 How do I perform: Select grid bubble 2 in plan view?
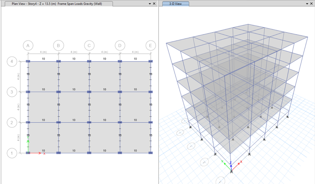[x=12, y=122]
